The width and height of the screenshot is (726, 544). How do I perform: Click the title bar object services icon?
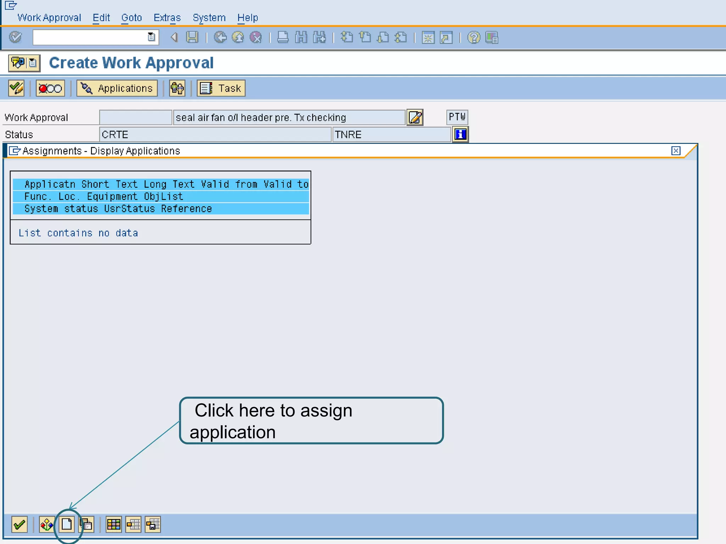coord(24,63)
